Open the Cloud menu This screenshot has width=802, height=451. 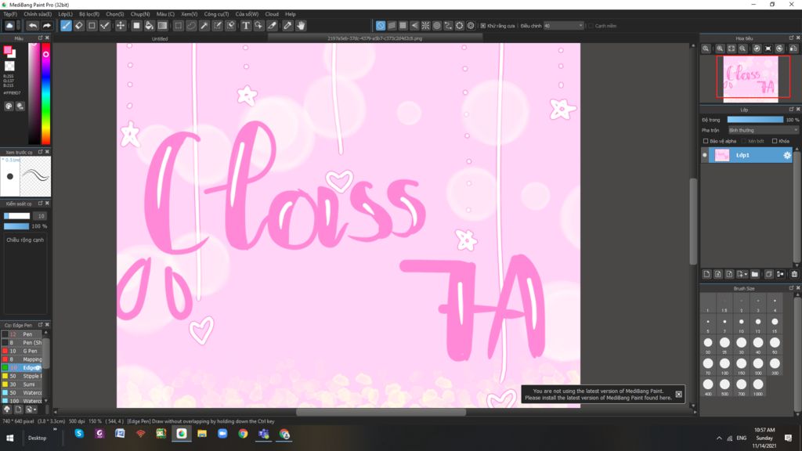pyautogui.click(x=272, y=14)
